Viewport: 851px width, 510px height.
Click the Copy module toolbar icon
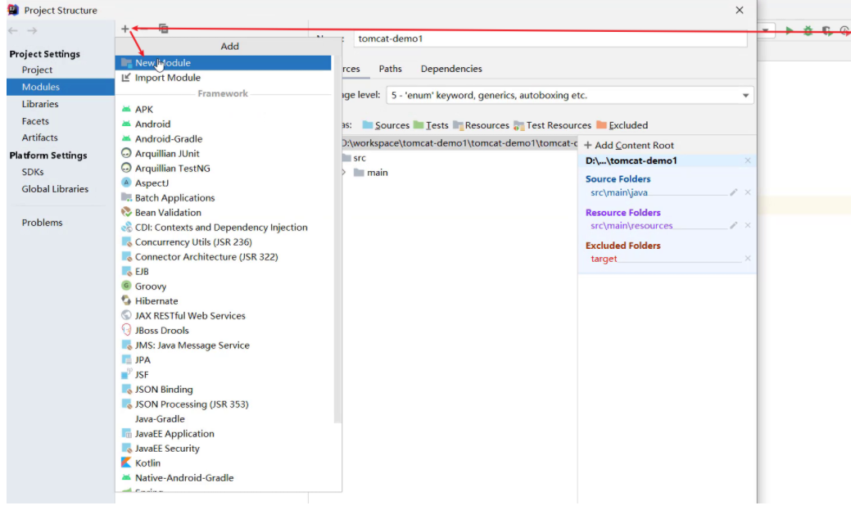pyautogui.click(x=163, y=29)
